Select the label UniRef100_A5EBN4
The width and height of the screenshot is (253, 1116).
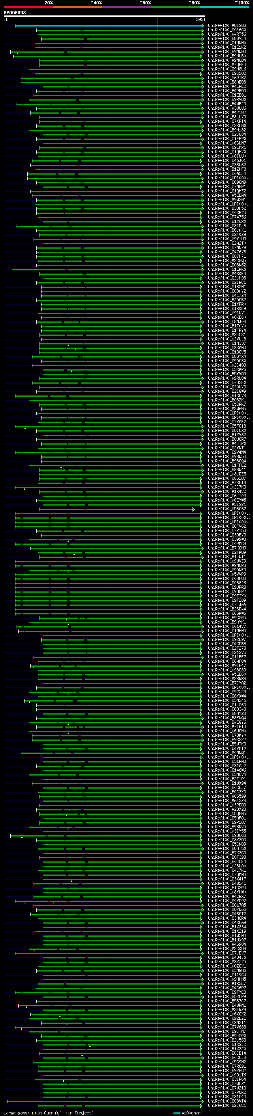click(x=227, y=196)
